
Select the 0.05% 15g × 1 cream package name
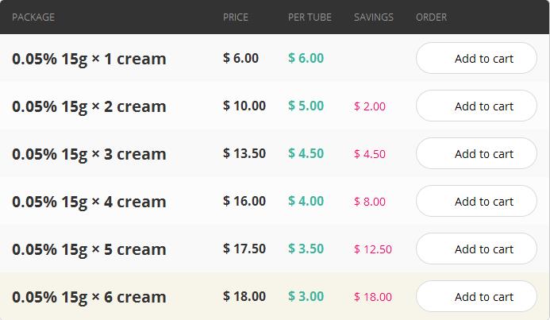[x=89, y=59]
